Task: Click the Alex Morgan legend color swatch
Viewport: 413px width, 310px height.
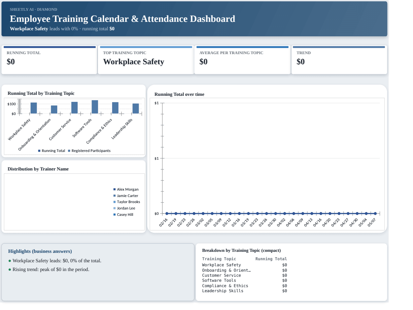Action: tap(114, 189)
